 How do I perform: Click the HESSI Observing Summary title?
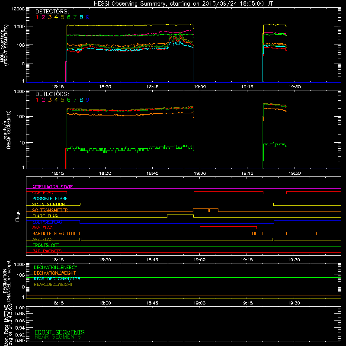click(x=183, y=4)
